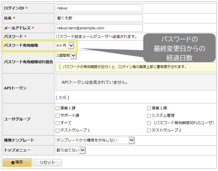The width and height of the screenshot is (218, 171).
Task: Check the 営業1課 checkbox
Action: pos(58,108)
